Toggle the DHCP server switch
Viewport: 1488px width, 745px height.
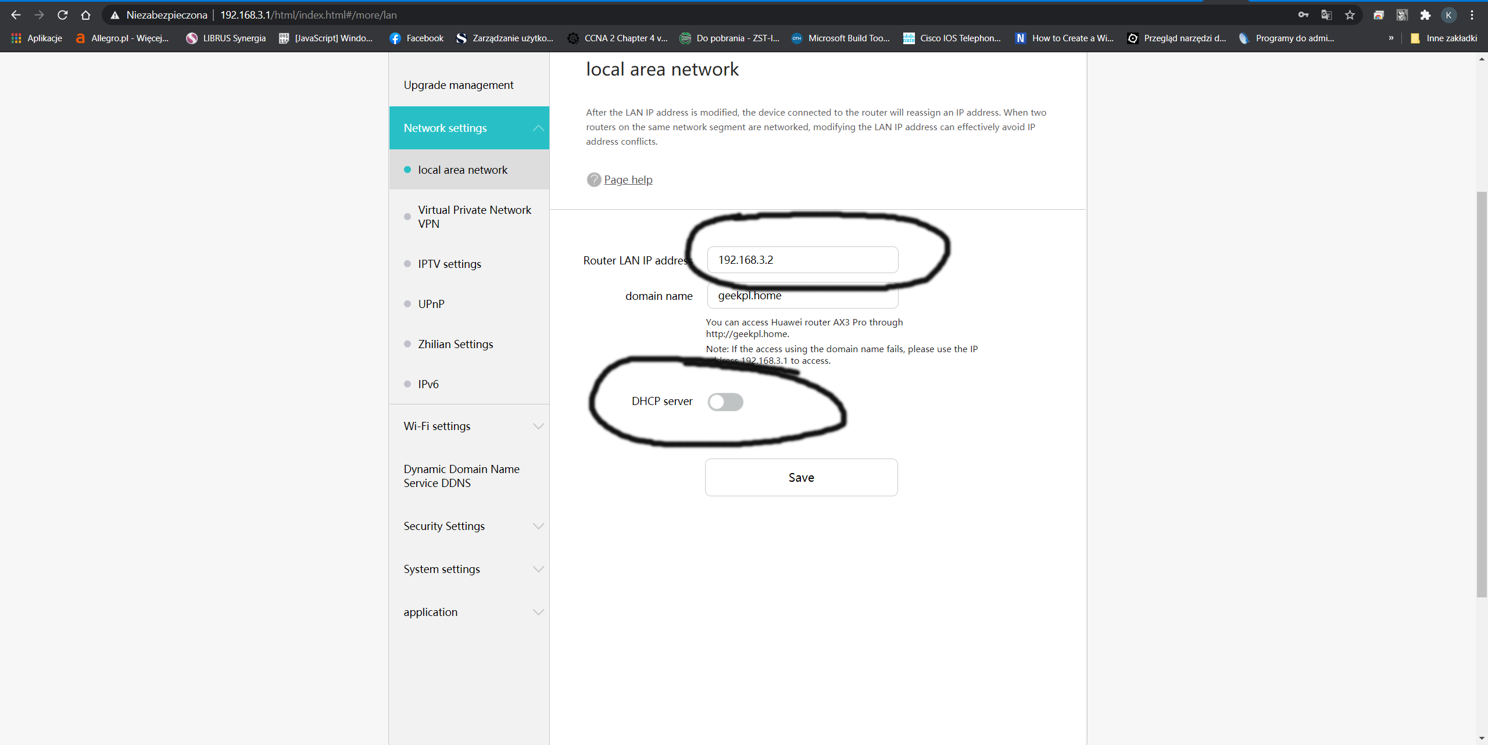pyautogui.click(x=725, y=402)
